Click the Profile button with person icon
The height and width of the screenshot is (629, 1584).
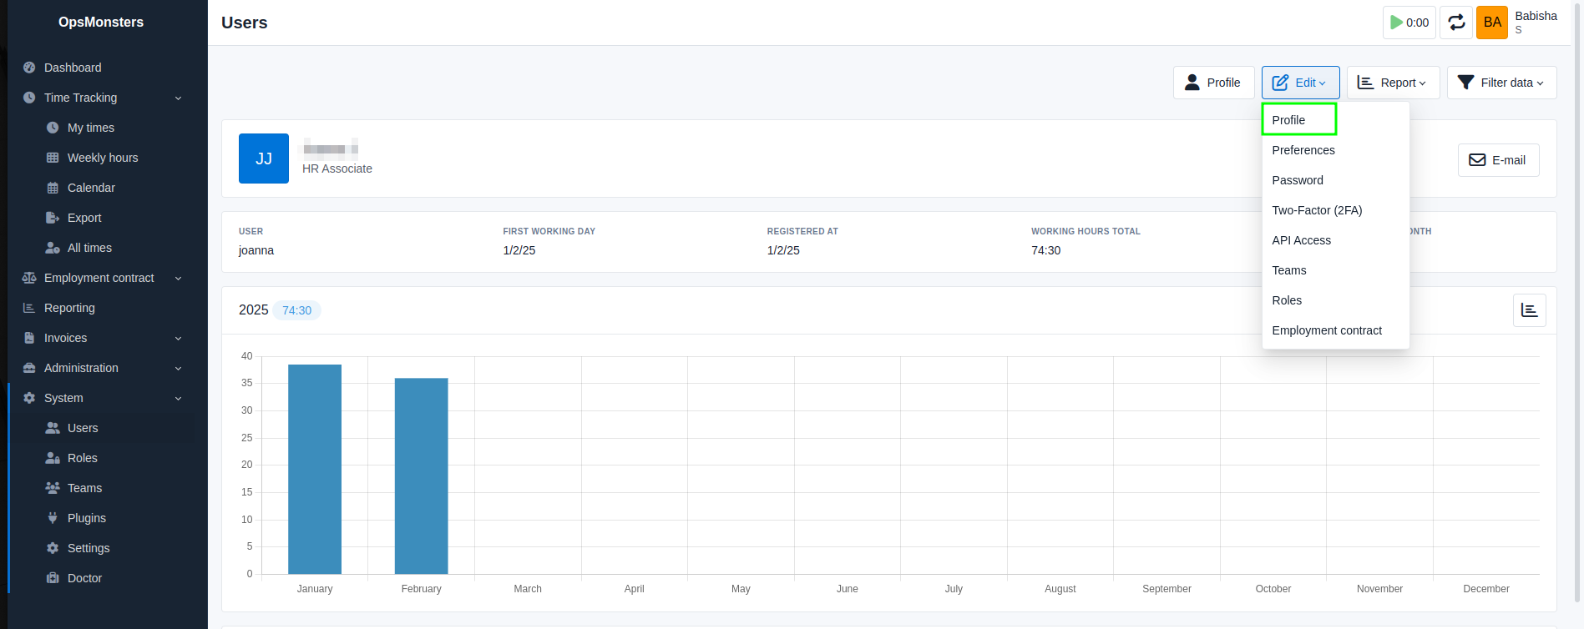[x=1213, y=83]
